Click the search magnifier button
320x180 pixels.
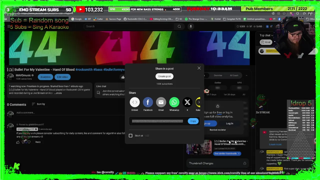179,26
